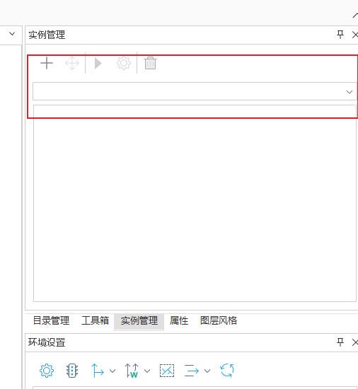Open instance settings gear icon
Viewport: 358px width, 389px height.
click(124, 63)
